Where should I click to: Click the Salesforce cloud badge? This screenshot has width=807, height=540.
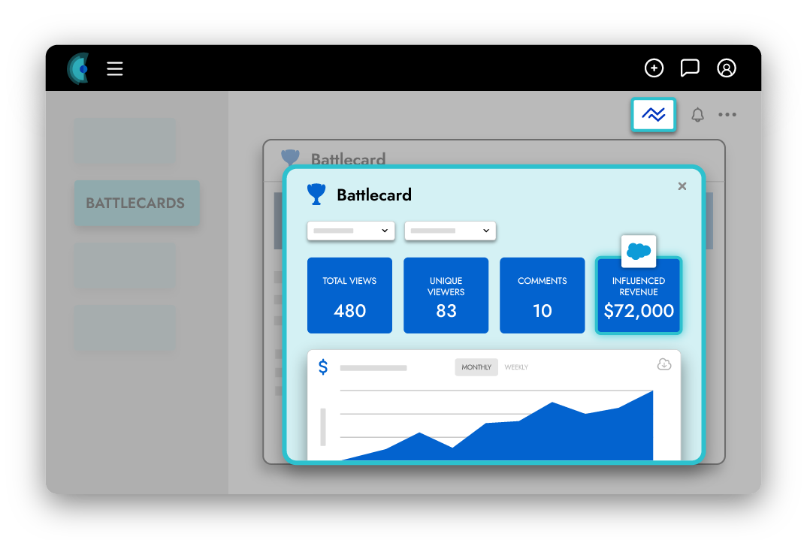[639, 252]
